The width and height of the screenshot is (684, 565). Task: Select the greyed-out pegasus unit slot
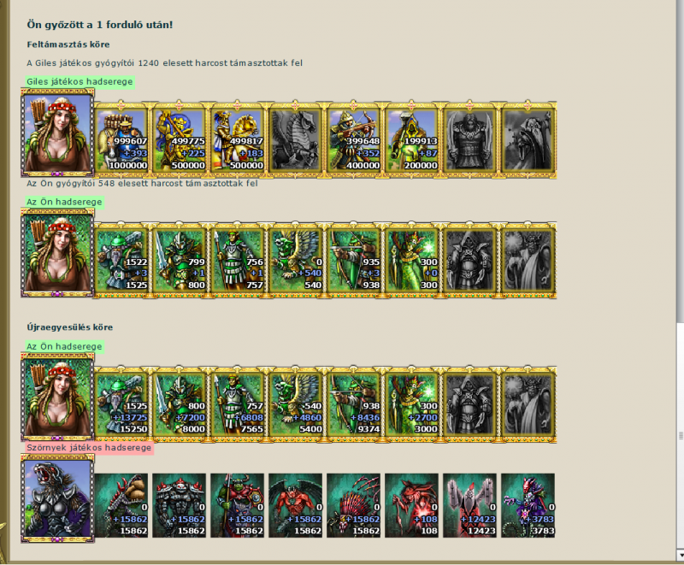click(x=295, y=139)
